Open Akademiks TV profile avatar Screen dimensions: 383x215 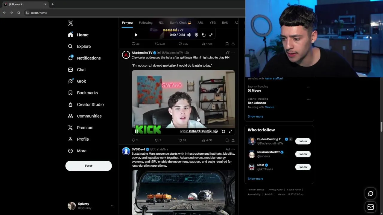pyautogui.click(x=126, y=55)
